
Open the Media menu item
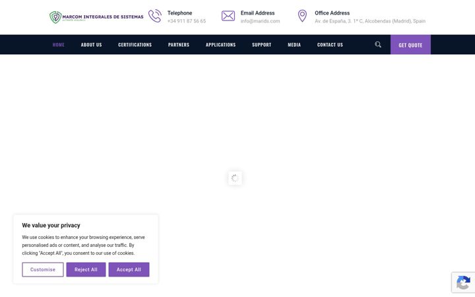[x=294, y=45]
